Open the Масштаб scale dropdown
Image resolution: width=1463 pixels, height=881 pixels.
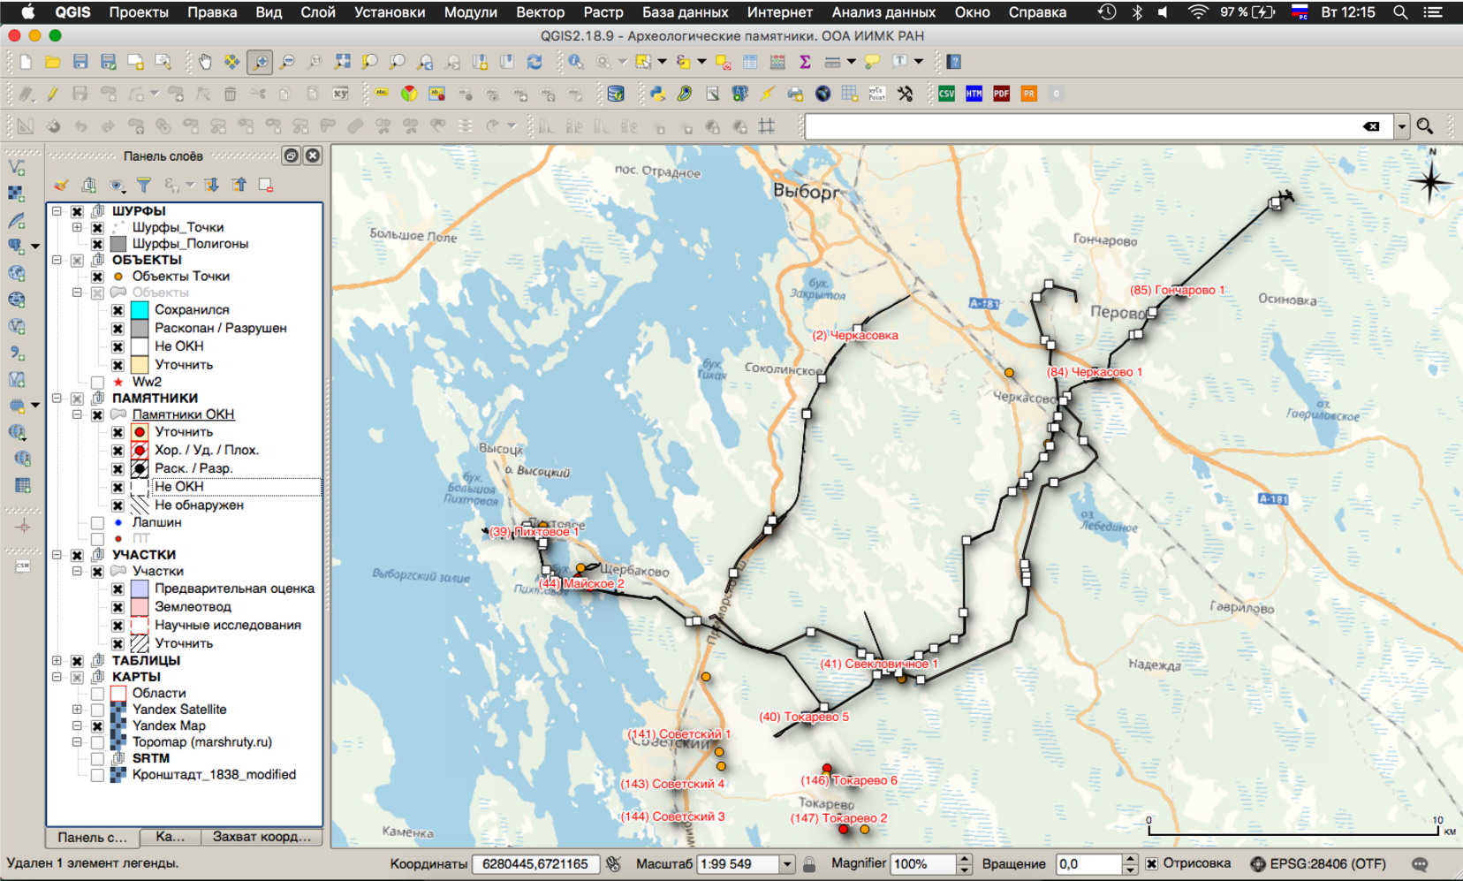(786, 864)
